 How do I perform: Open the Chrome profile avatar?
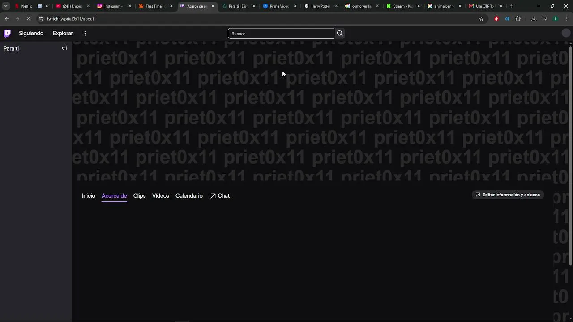point(556,19)
